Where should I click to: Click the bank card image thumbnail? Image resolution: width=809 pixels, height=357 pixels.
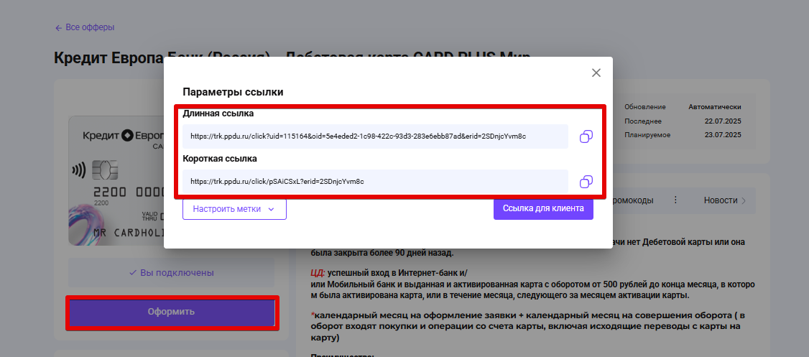(x=116, y=180)
